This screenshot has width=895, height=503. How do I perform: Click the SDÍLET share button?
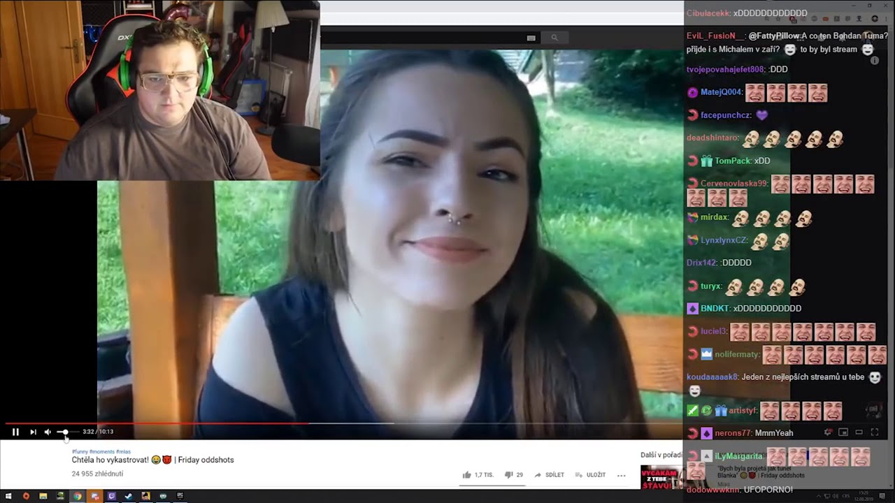[550, 475]
